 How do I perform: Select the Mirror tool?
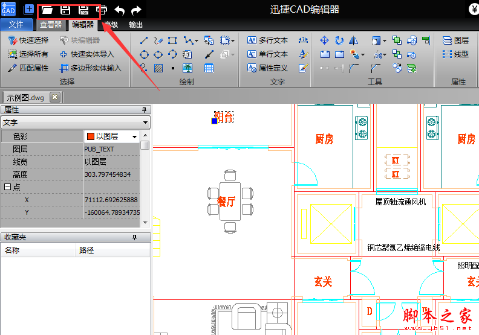pyautogui.click(x=353, y=40)
